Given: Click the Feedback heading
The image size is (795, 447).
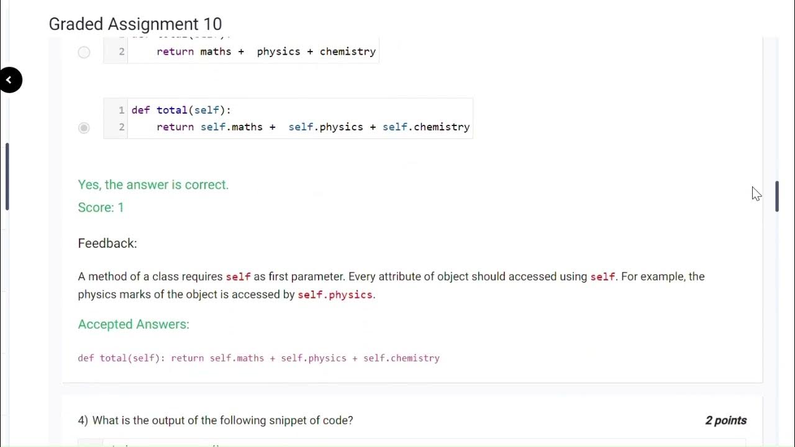Looking at the screenshot, I should tap(107, 243).
